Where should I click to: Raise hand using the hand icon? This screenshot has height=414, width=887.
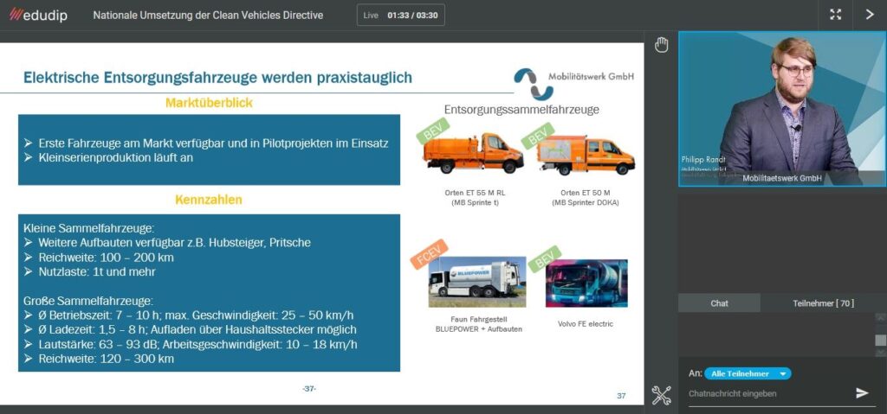(661, 45)
